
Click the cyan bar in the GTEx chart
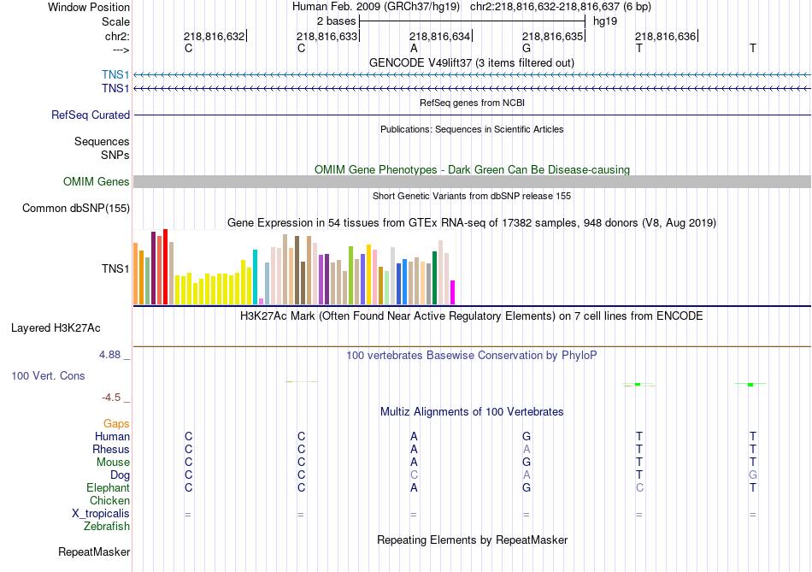(255, 277)
